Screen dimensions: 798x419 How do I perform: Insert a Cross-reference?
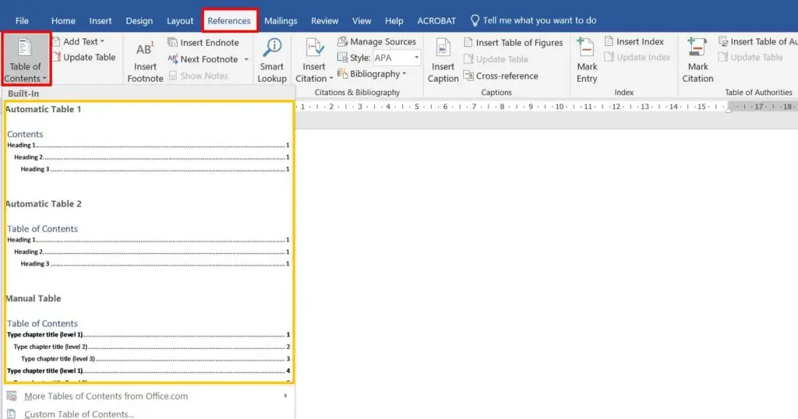tap(501, 76)
